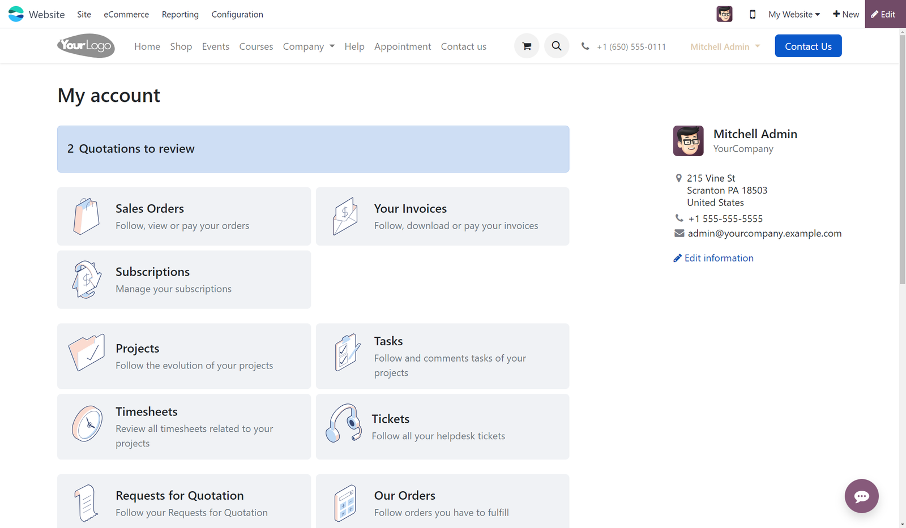The height and width of the screenshot is (528, 906).
Task: Expand the Company dropdown menu
Action: click(309, 46)
